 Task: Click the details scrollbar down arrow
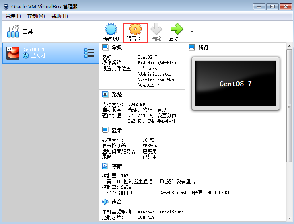(x=290, y=218)
